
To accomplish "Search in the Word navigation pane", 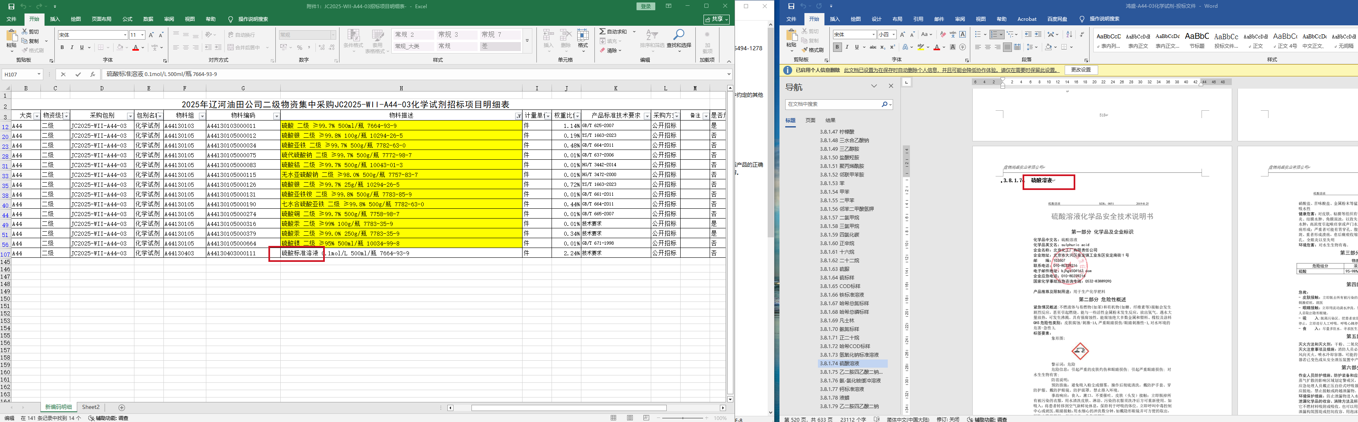I will tap(884, 104).
